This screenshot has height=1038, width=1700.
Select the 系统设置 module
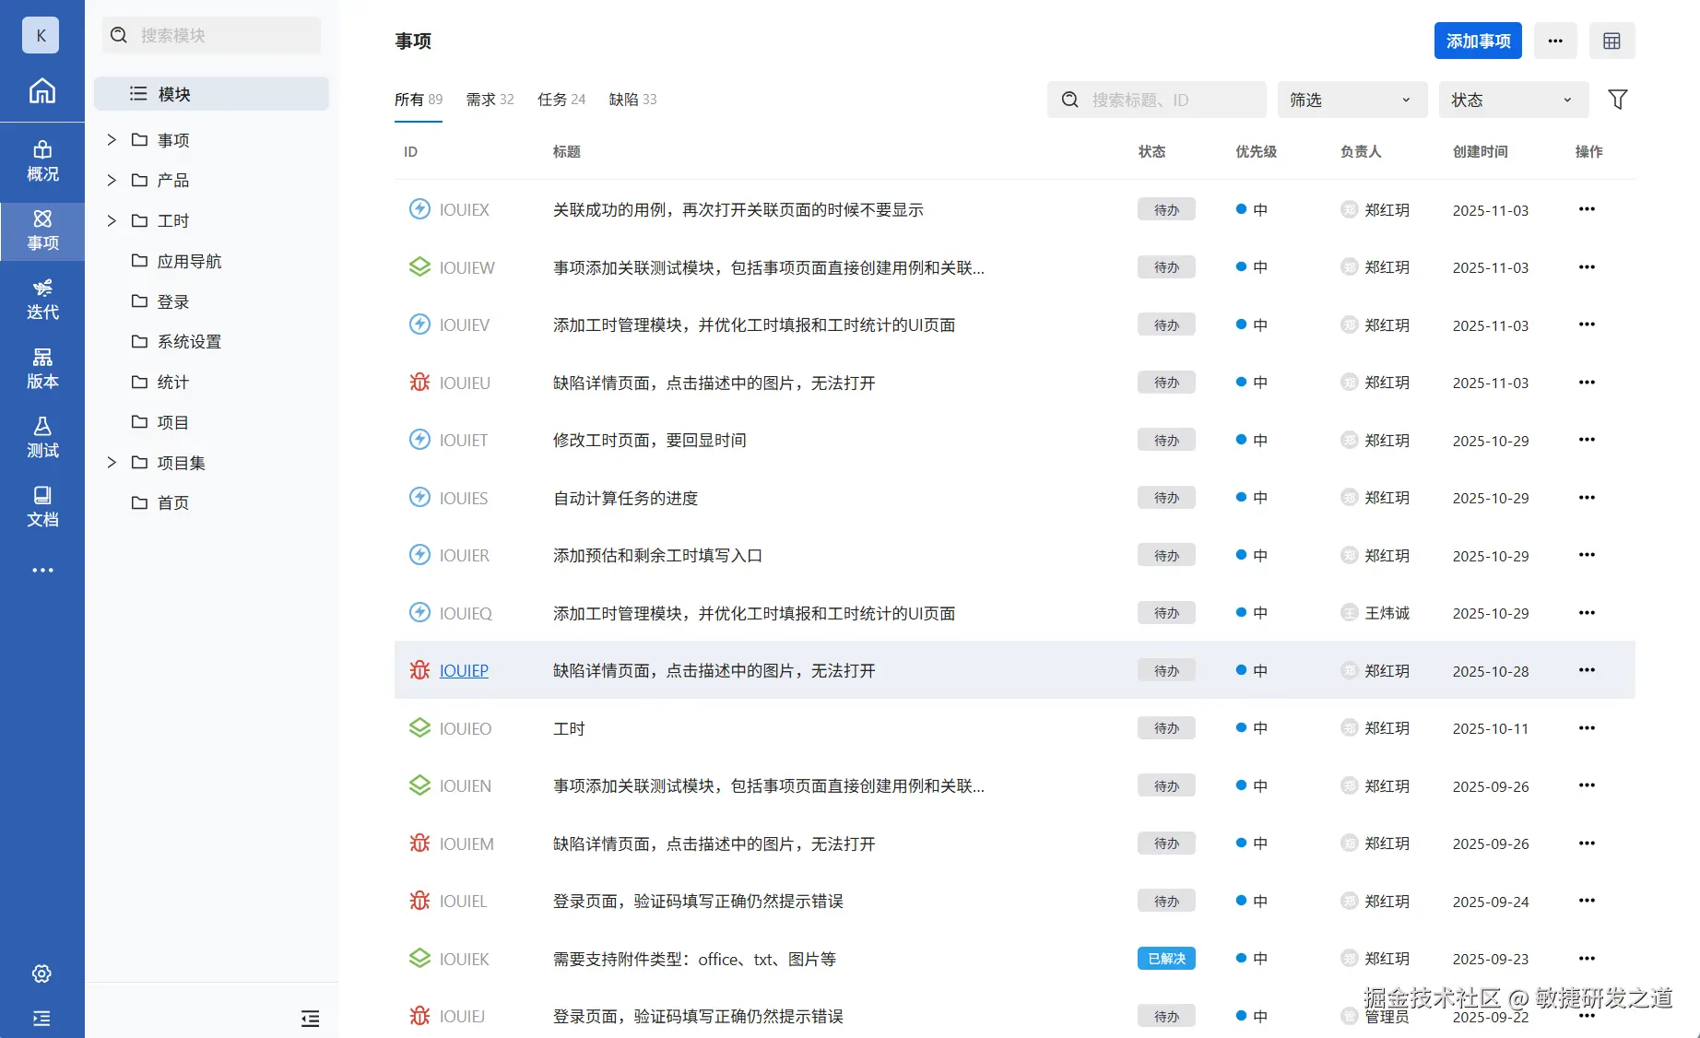click(189, 341)
